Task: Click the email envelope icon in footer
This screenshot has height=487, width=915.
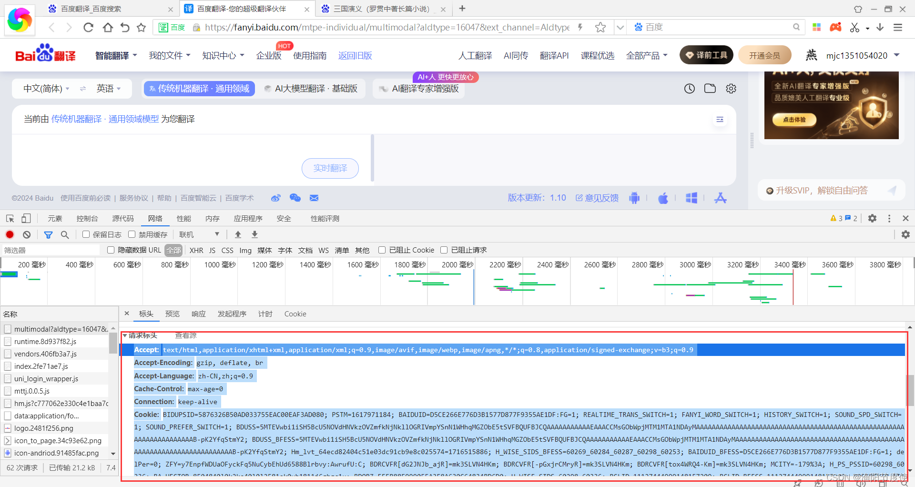Action: 314,198
